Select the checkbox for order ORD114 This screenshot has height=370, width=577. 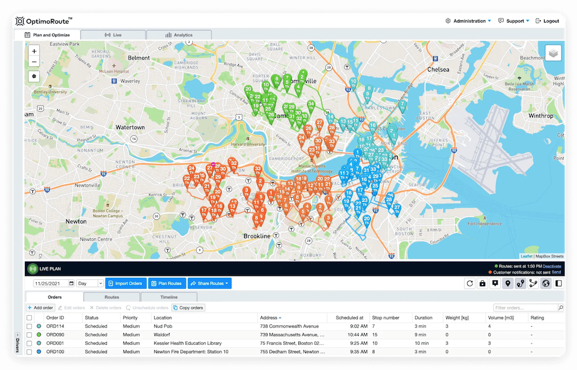pyautogui.click(x=29, y=326)
